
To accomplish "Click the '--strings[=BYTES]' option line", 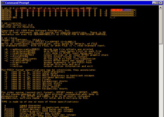I will click(56, 55).
